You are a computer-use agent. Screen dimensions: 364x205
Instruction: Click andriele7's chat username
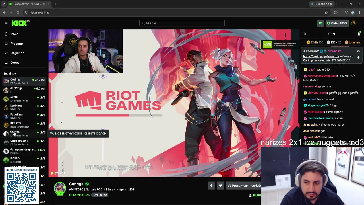coord(314,138)
